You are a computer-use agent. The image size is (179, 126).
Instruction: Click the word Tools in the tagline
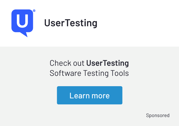coord(120,73)
